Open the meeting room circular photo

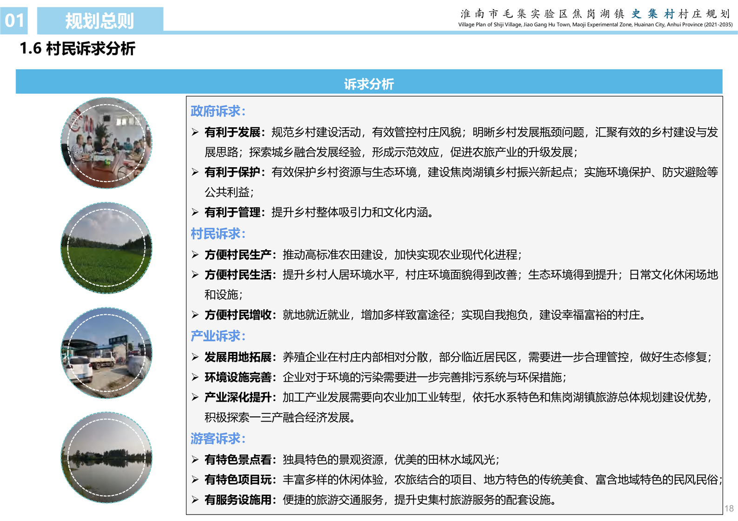(106, 143)
